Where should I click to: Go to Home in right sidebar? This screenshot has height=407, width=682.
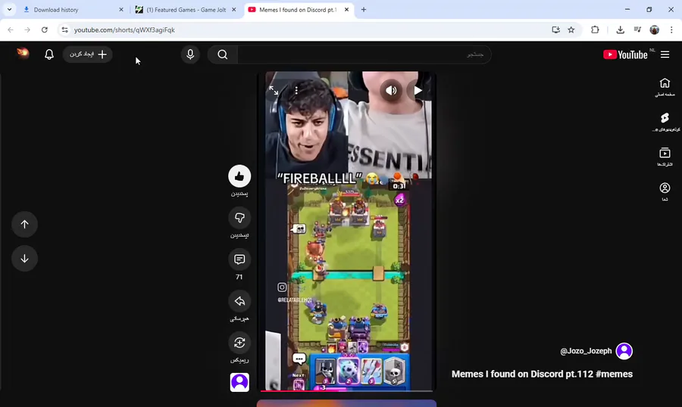(665, 87)
